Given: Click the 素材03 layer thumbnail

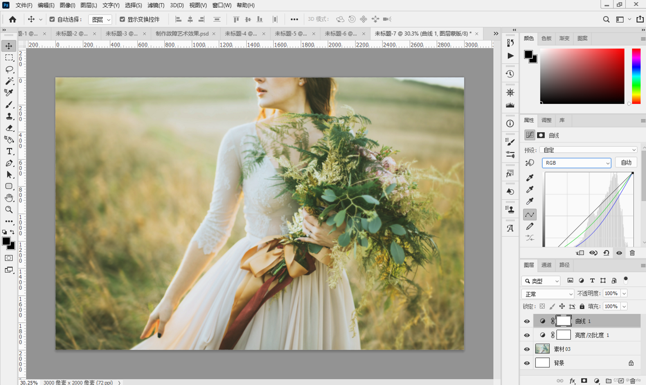Looking at the screenshot, I should [x=542, y=349].
